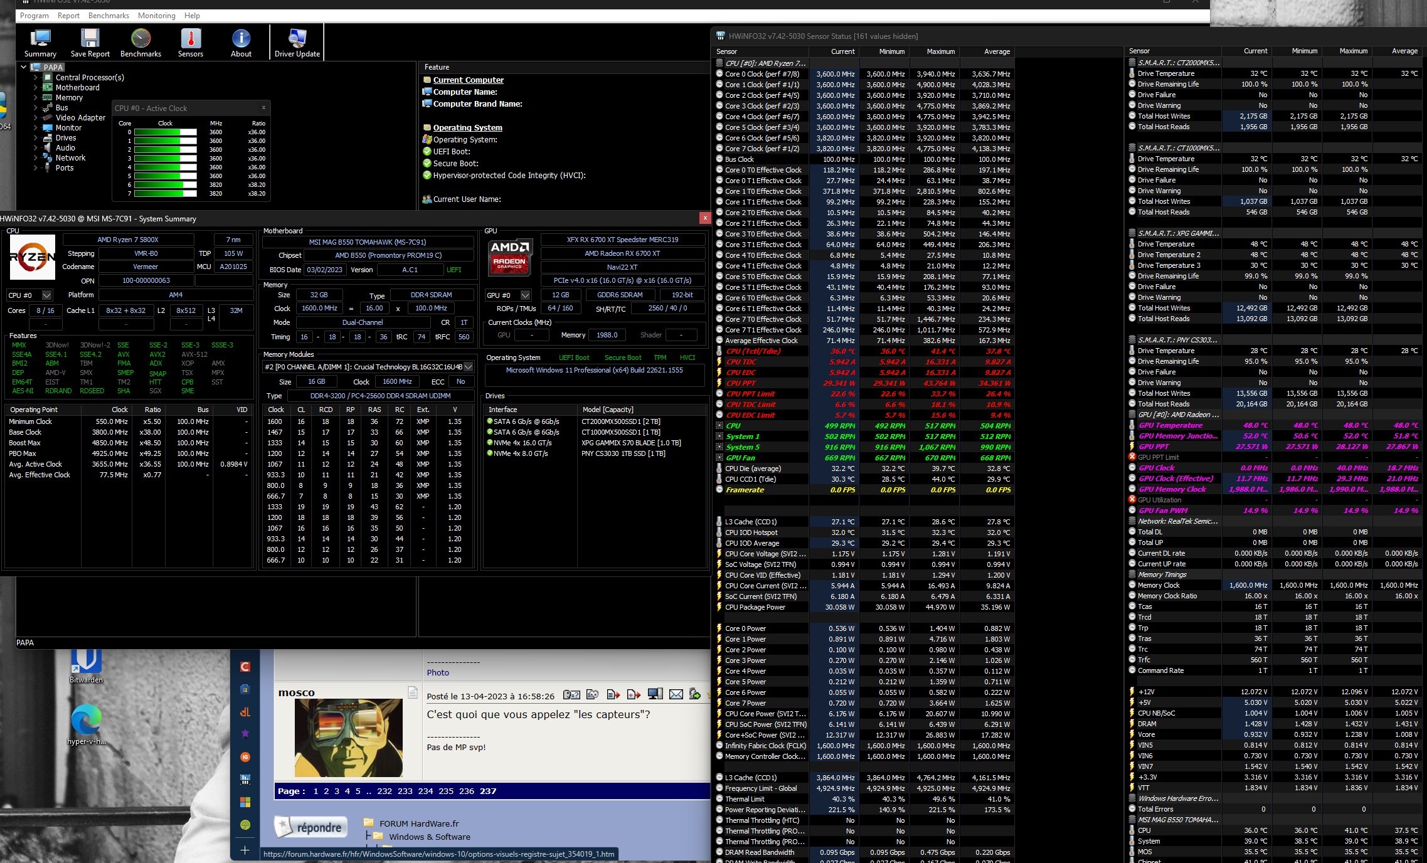Open the CPU #0 selector dropdown

(x=46, y=295)
